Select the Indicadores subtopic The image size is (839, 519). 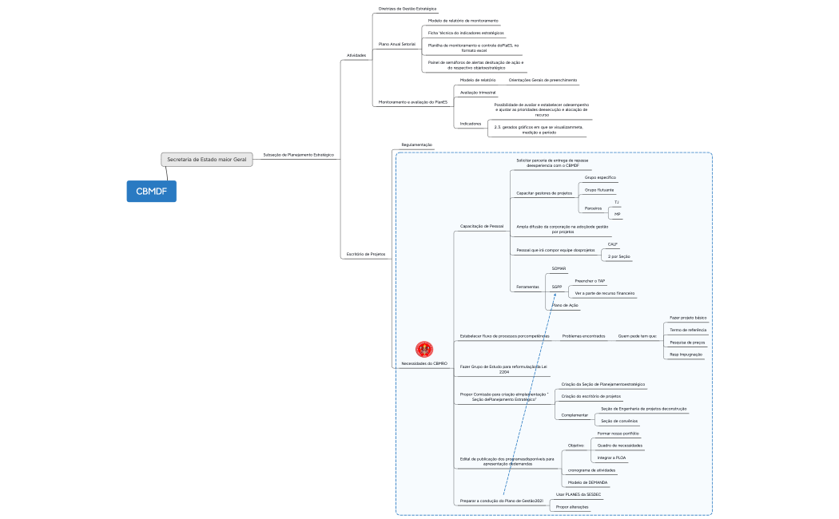pos(471,124)
